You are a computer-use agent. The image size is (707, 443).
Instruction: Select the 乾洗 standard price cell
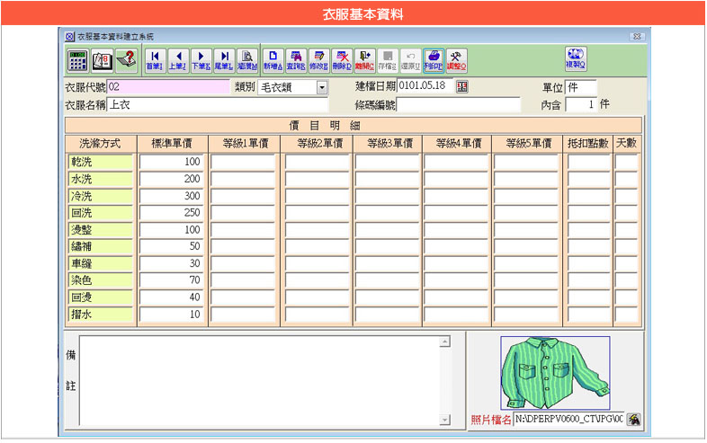(x=171, y=162)
